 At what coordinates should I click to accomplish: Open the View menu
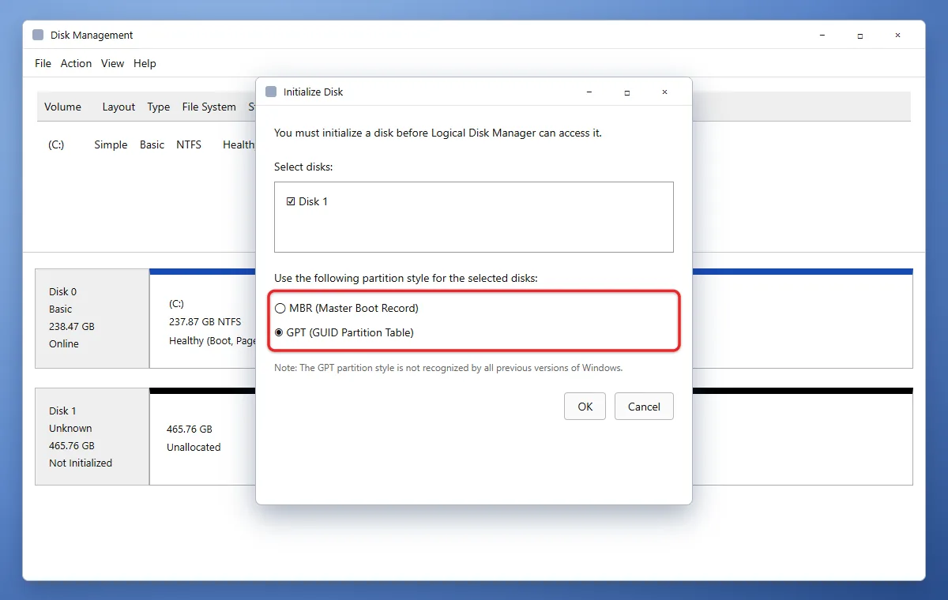pos(112,63)
